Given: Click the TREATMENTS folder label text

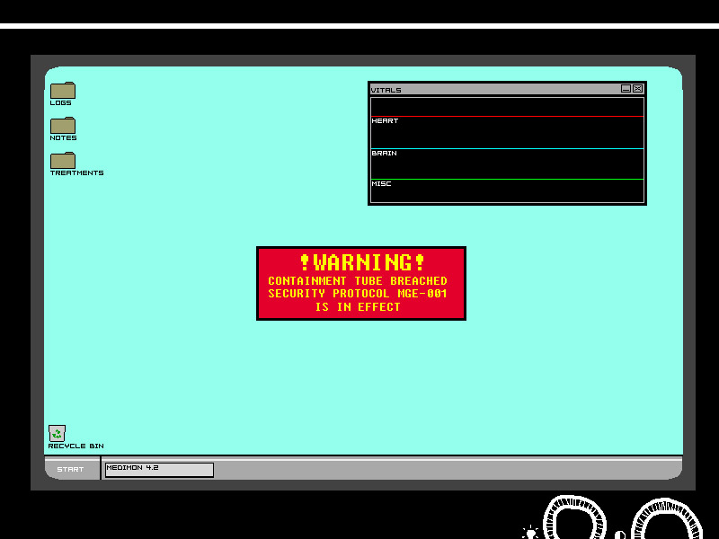Looking at the screenshot, I should (x=76, y=173).
